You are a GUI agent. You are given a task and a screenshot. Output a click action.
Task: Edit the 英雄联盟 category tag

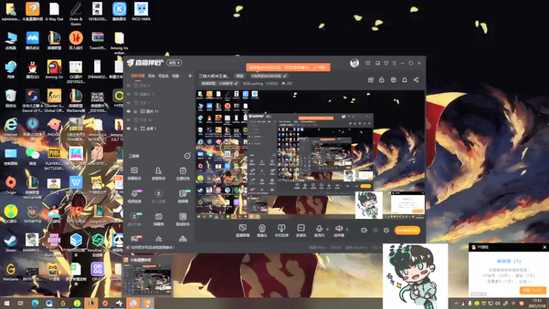pos(219,83)
